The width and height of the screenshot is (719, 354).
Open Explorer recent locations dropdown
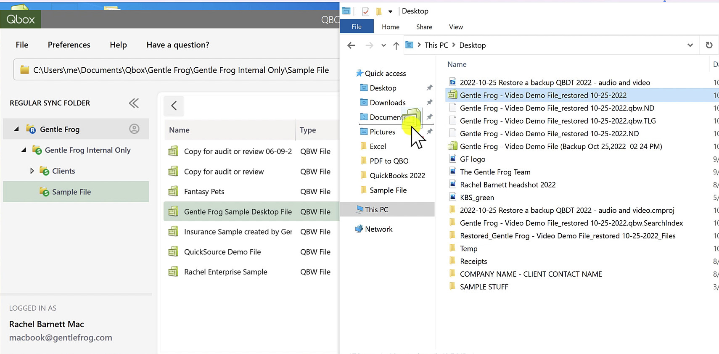tap(383, 45)
